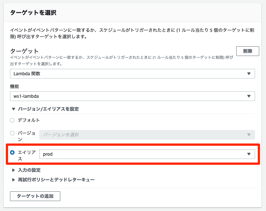Click arrow icon of バージョンを選択 dropdown

pos(249,135)
